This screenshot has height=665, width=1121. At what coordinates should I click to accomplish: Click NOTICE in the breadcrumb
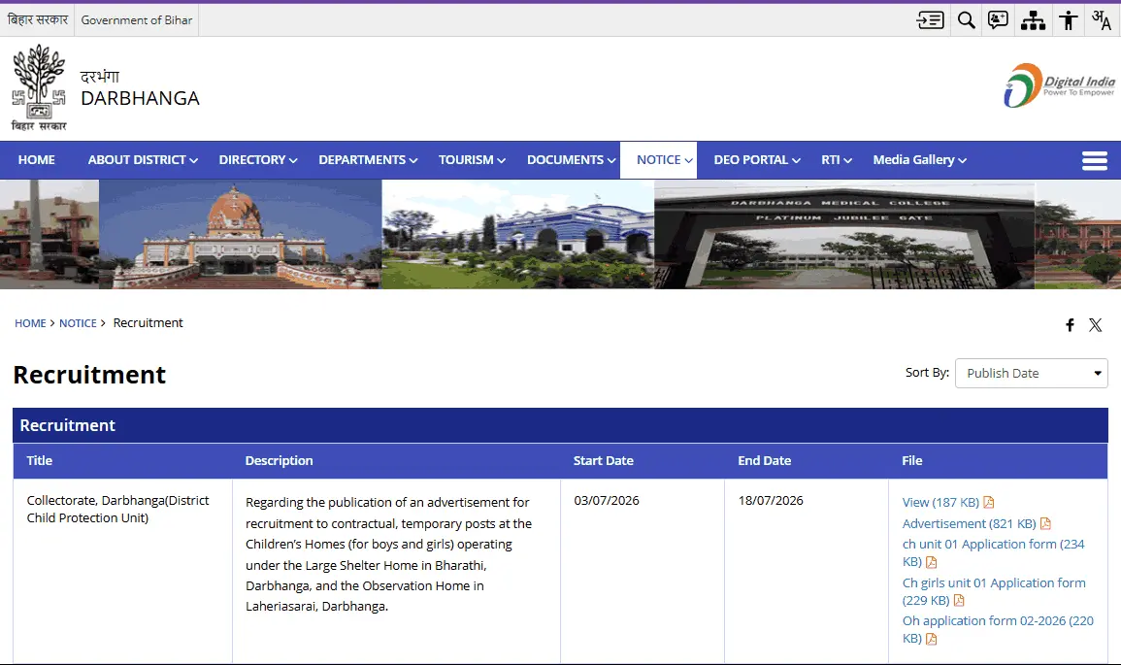tap(78, 323)
